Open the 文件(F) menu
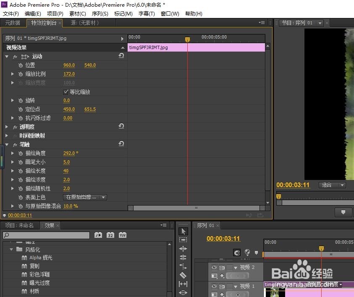Image resolution: width=354 pixels, height=297 pixels. (11, 14)
